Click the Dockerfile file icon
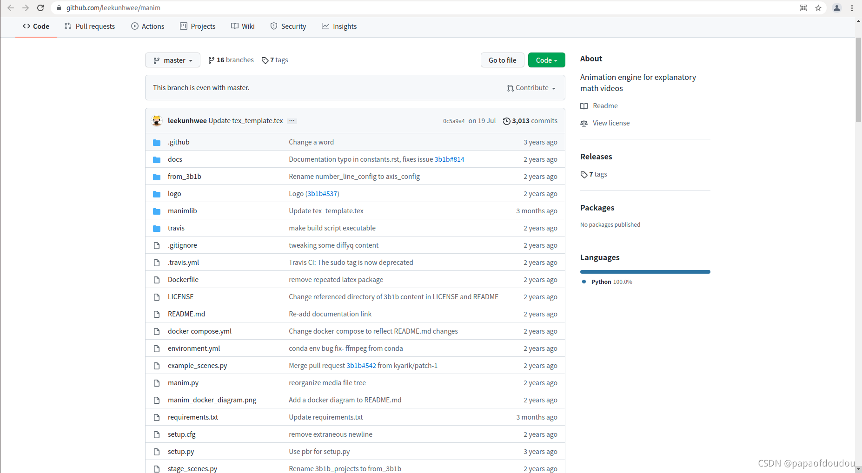The image size is (862, 473). pyautogui.click(x=157, y=280)
